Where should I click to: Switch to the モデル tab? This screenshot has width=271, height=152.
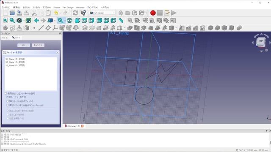click(x=5, y=38)
